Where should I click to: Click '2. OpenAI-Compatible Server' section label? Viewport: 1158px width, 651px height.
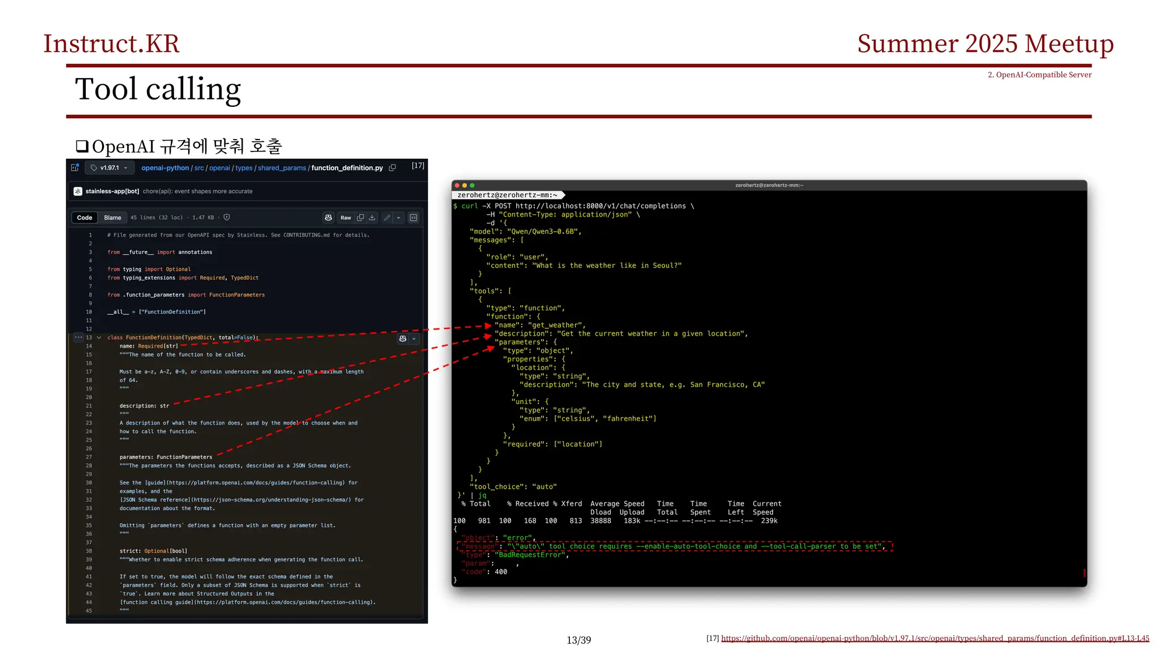(1039, 75)
